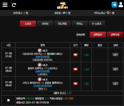Viewport: 124px width, 106px height.
Task: Click the 선택첨부 button
Action: pyautogui.click(x=98, y=35)
